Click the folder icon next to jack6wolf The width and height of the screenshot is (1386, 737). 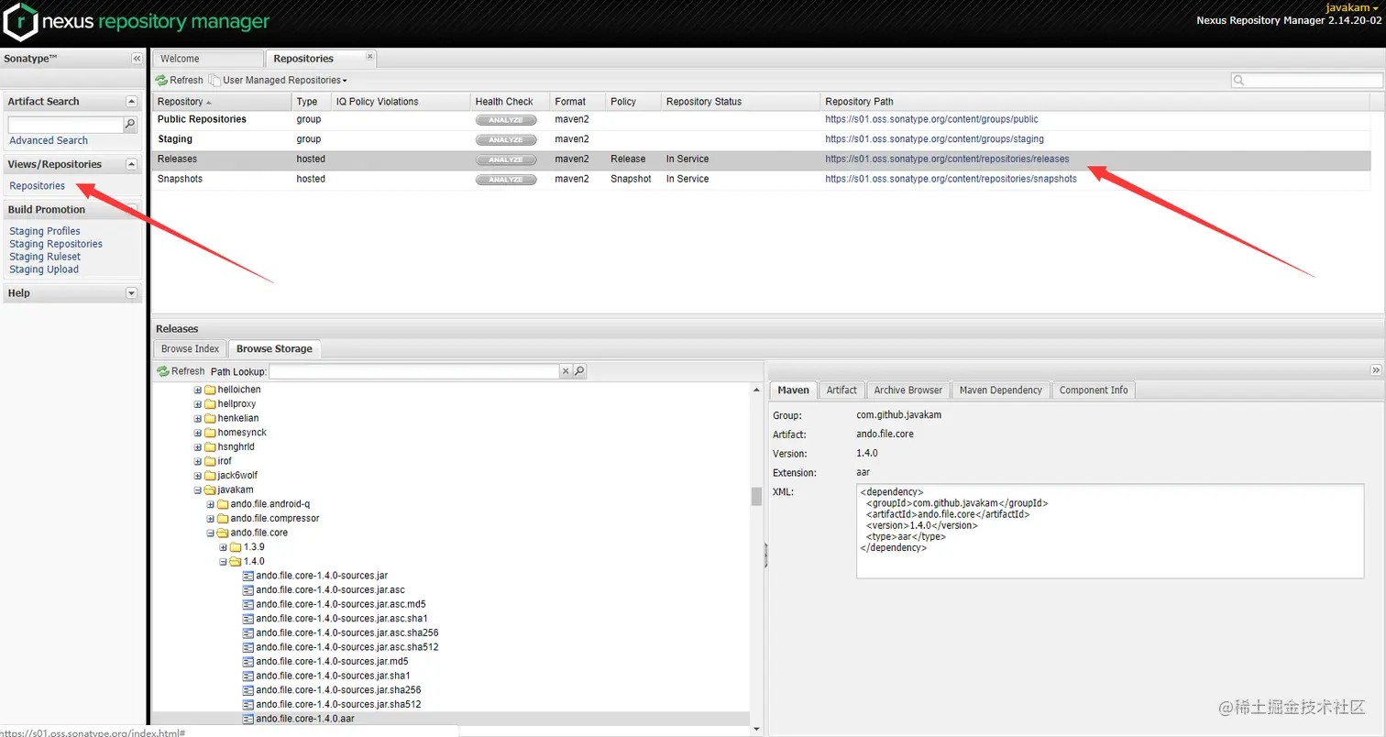pos(210,476)
